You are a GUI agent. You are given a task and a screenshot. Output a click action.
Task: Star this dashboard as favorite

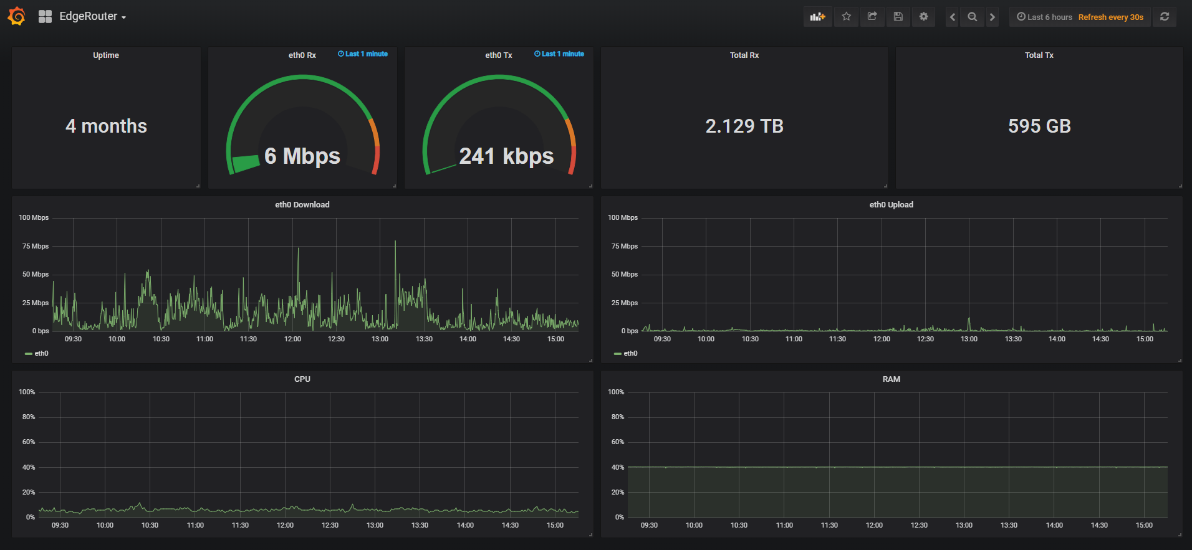(x=846, y=17)
